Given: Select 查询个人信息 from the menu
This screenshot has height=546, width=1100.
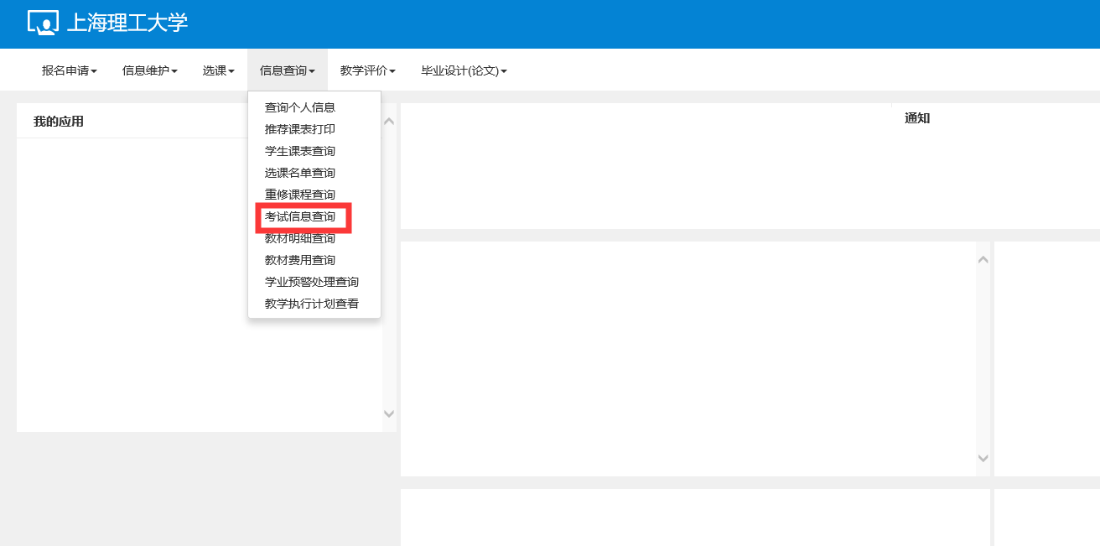Looking at the screenshot, I should (x=299, y=107).
